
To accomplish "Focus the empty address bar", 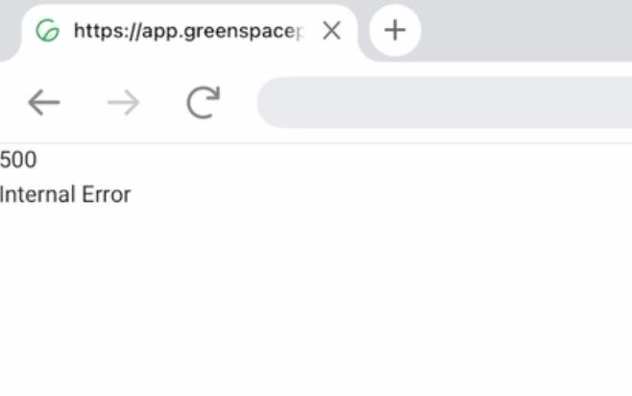I will pos(442,102).
